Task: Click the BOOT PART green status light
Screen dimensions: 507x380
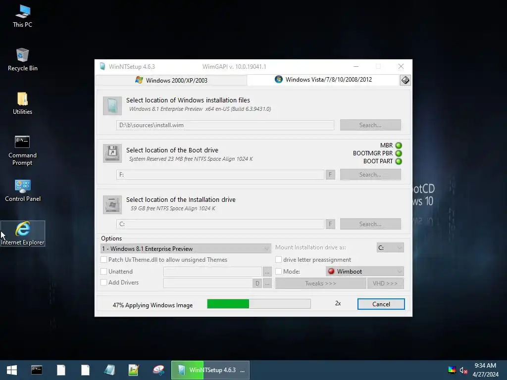Action: [x=399, y=161]
